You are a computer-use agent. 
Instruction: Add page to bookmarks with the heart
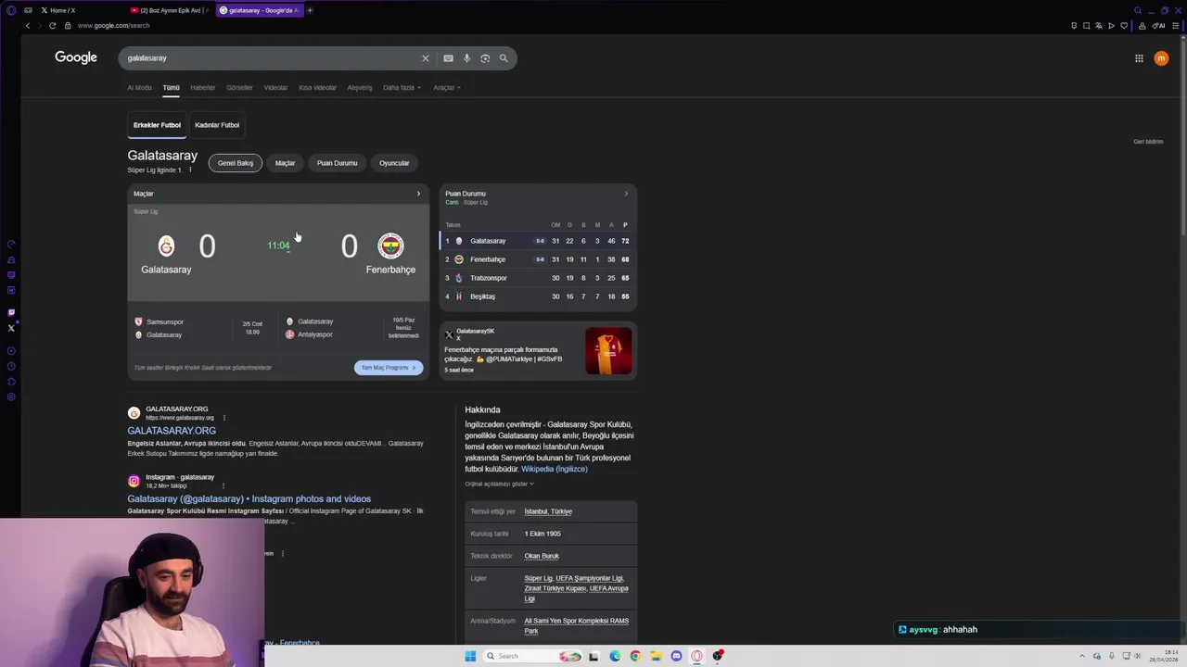pos(1124,26)
